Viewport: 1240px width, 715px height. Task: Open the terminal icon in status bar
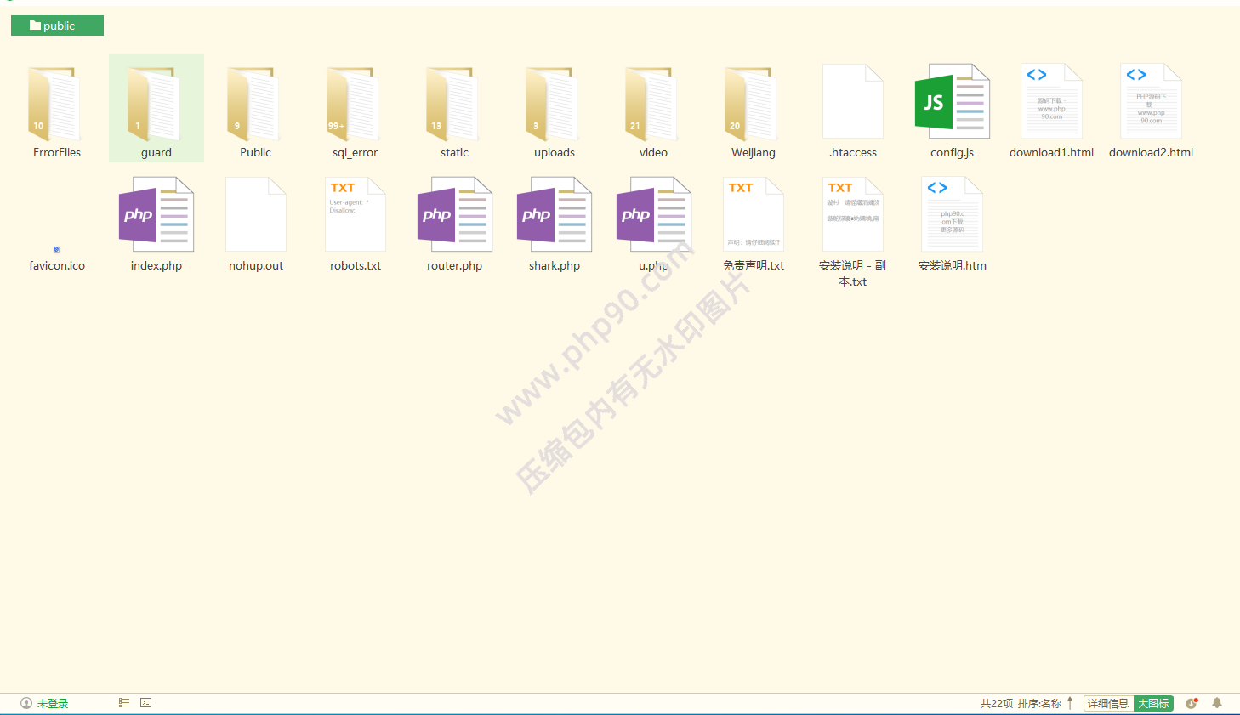146,703
